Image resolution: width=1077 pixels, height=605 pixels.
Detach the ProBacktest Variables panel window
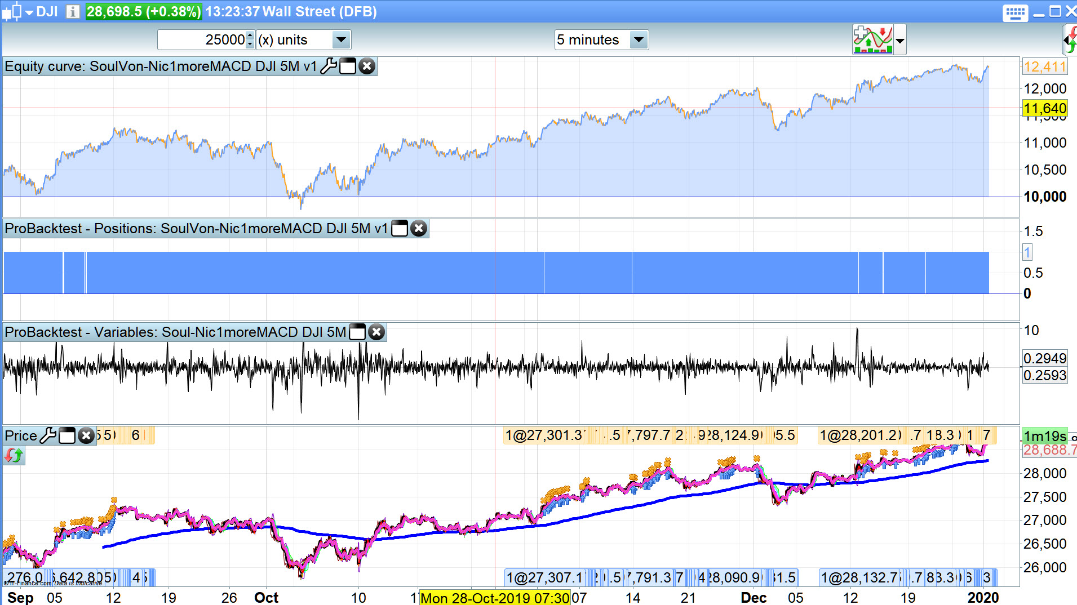tap(357, 332)
